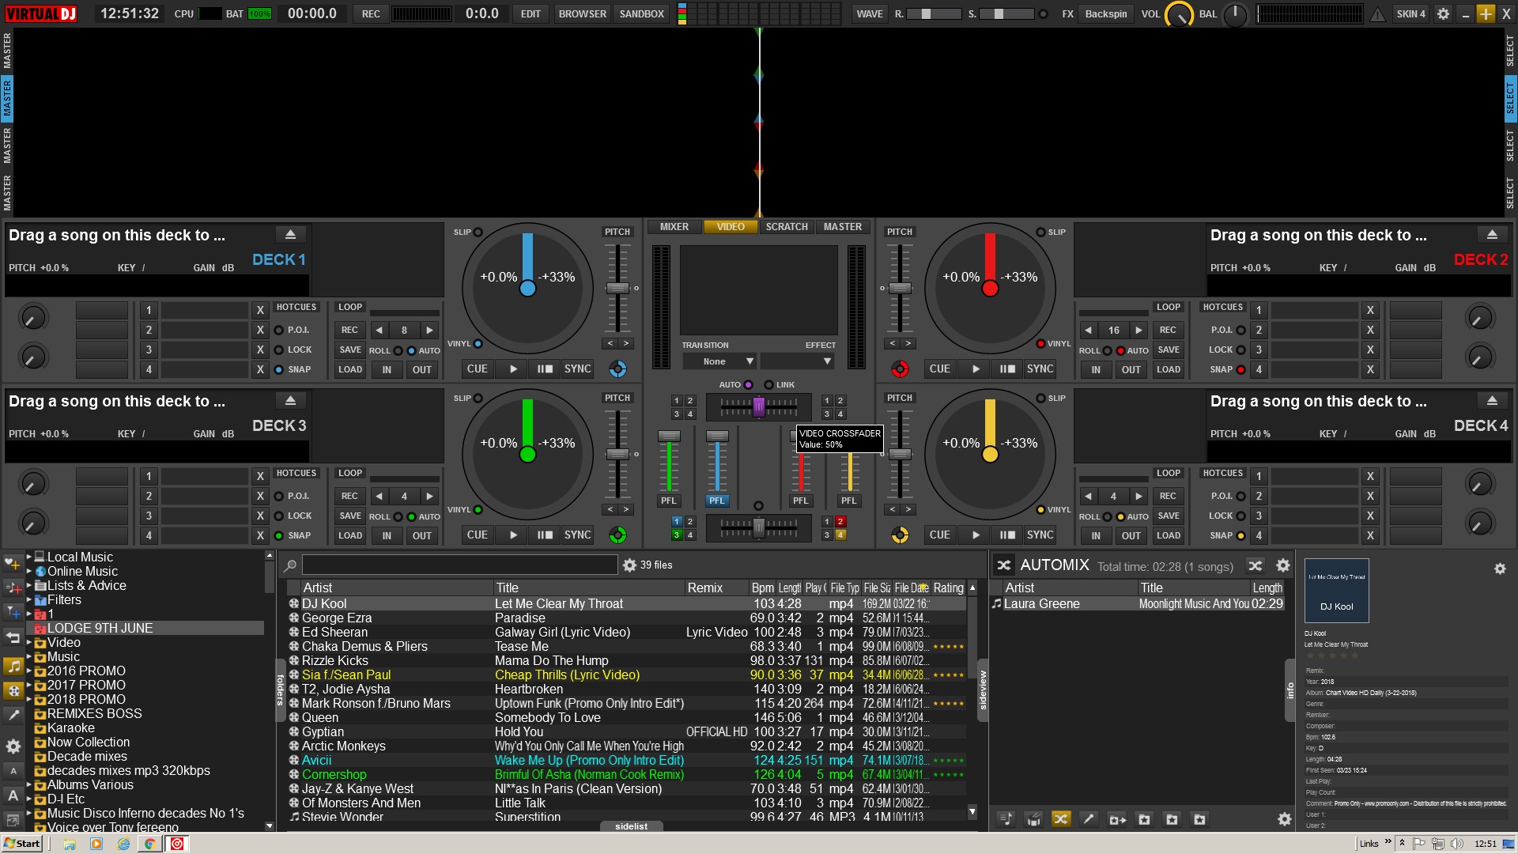Toggle LINK video crossfader option
The image size is (1518, 854).
coord(768,385)
